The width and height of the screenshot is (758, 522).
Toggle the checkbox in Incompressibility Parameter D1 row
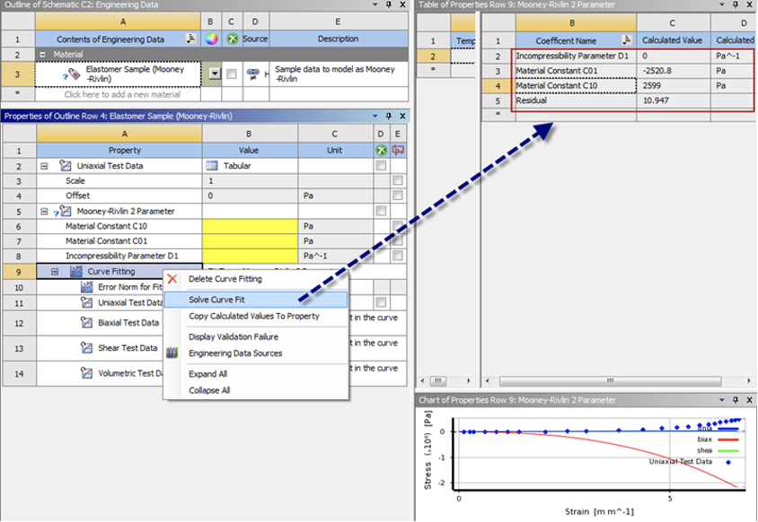(x=398, y=256)
